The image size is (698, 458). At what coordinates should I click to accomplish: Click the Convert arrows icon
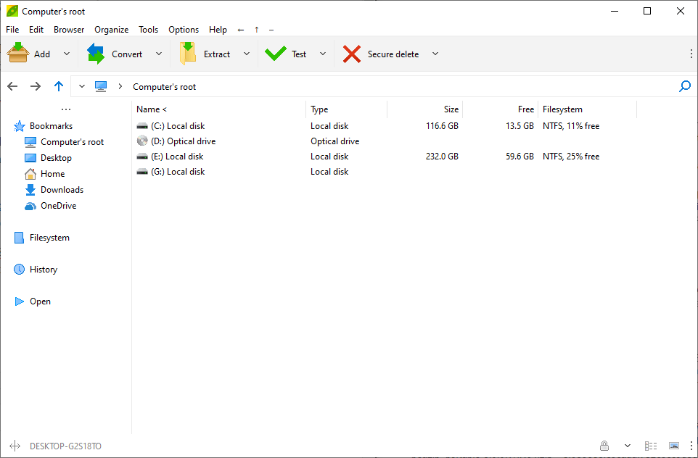click(96, 54)
